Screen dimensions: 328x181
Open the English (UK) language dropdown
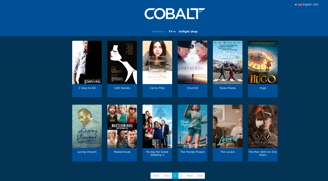pyautogui.click(x=307, y=5)
